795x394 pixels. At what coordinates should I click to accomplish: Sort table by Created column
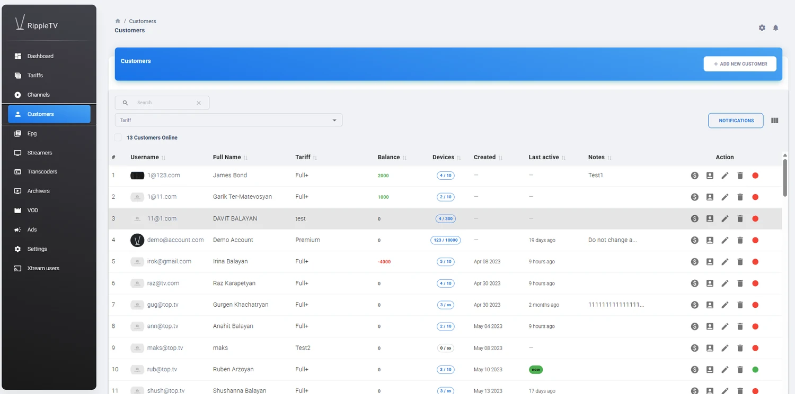tap(488, 157)
